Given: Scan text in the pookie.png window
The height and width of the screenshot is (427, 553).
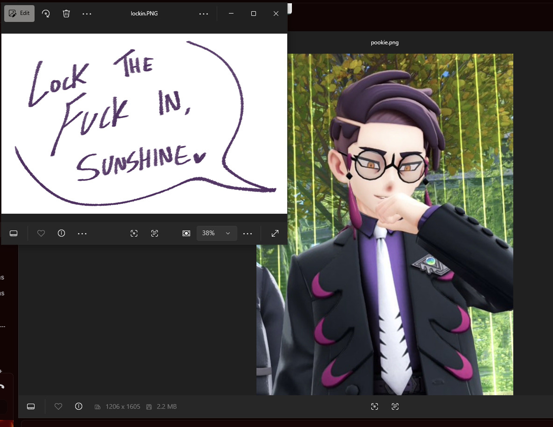Looking at the screenshot, I should [395, 406].
